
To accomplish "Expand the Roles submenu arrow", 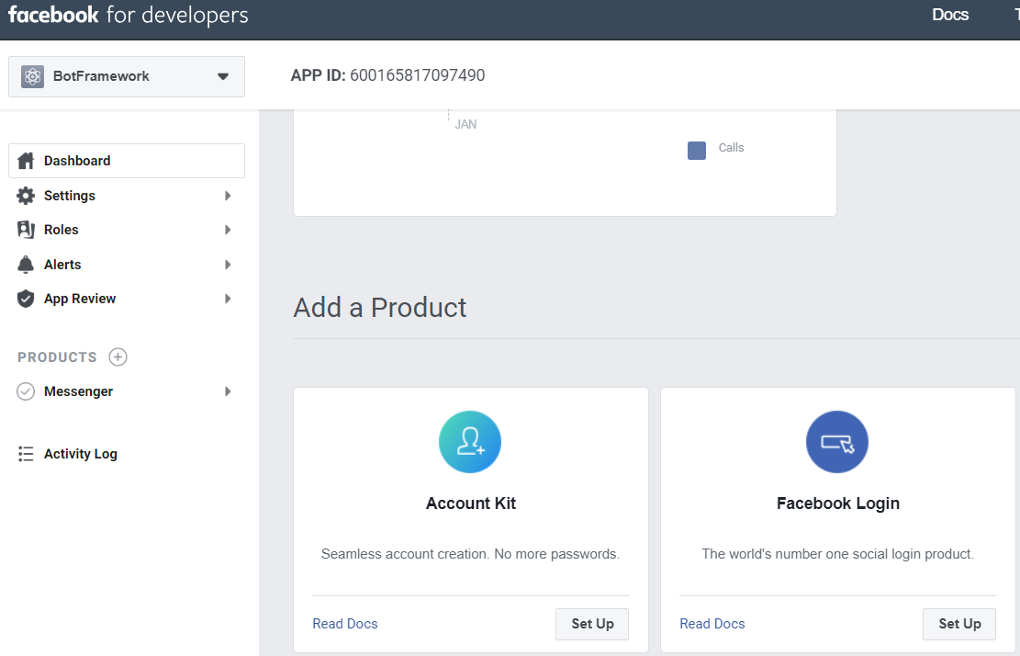I will coord(228,230).
